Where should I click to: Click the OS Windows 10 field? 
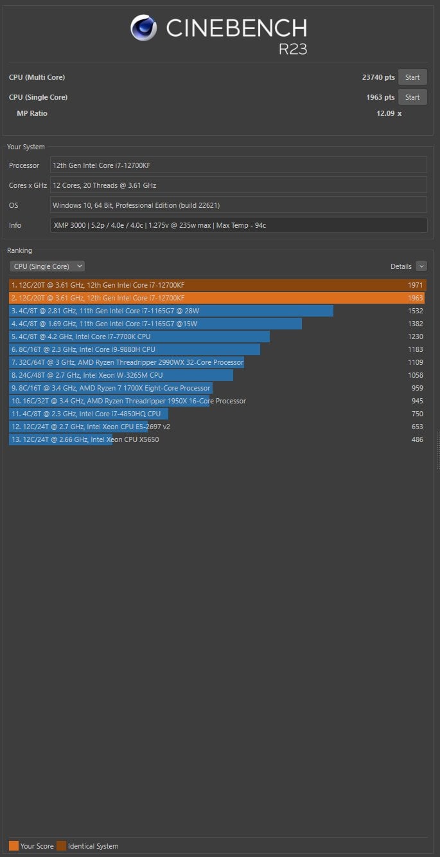238,205
